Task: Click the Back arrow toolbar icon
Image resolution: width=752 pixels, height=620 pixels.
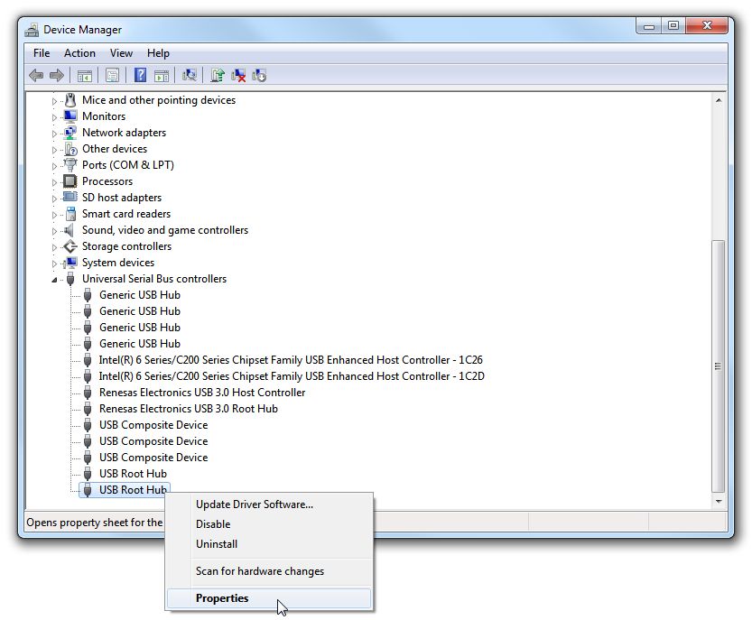Action: (x=36, y=75)
